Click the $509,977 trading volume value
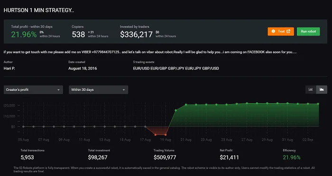Viewport: 332px width, 176px height. 165,158
